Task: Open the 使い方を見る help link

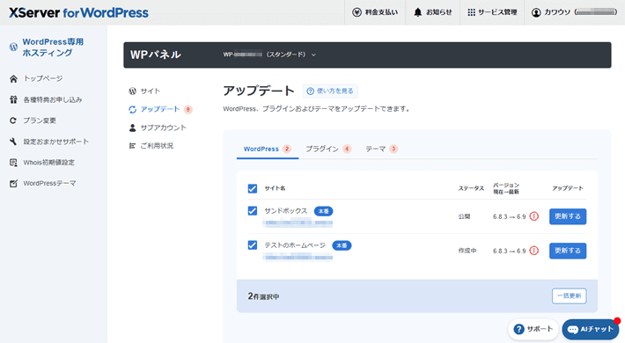Action: click(330, 91)
